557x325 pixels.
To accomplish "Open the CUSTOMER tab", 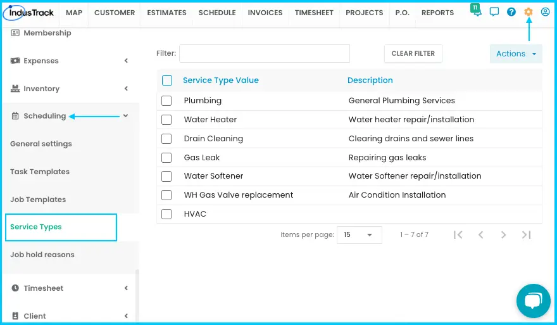I will tap(115, 13).
